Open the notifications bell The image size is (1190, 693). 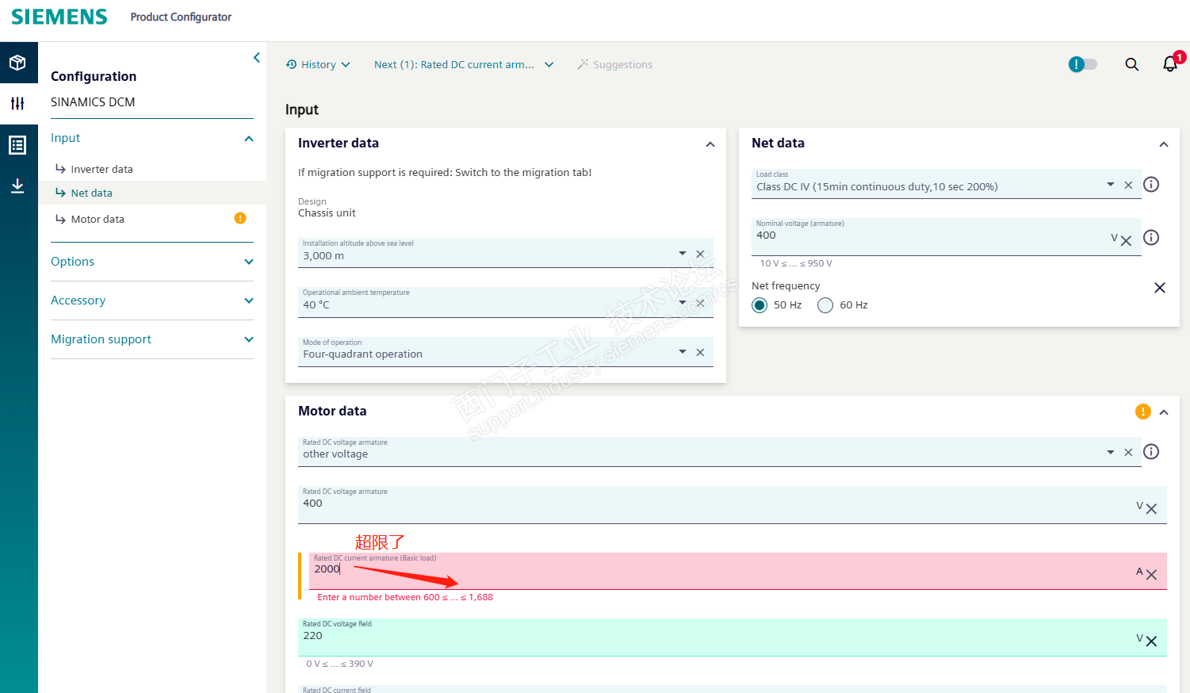[x=1170, y=64]
